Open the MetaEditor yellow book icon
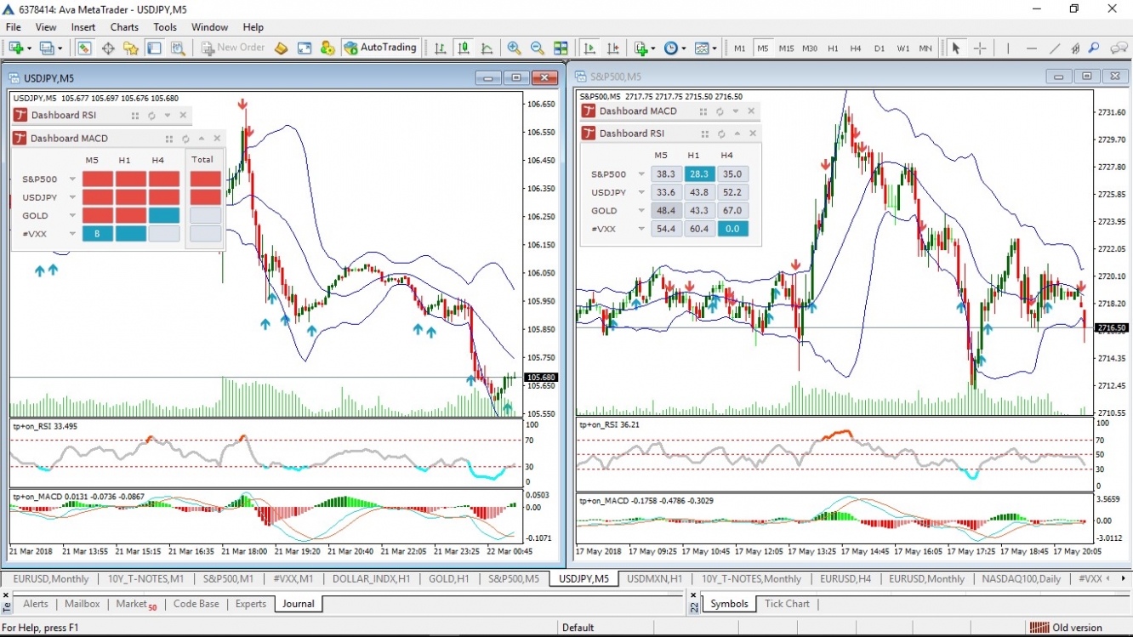The image size is (1133, 637). [x=282, y=48]
